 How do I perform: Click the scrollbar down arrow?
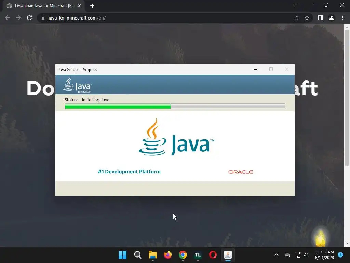(x=347, y=243)
